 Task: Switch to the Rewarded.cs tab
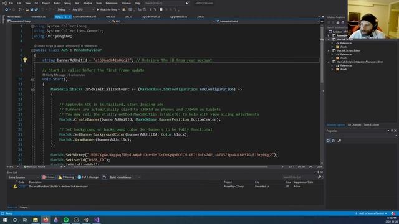click(14, 17)
